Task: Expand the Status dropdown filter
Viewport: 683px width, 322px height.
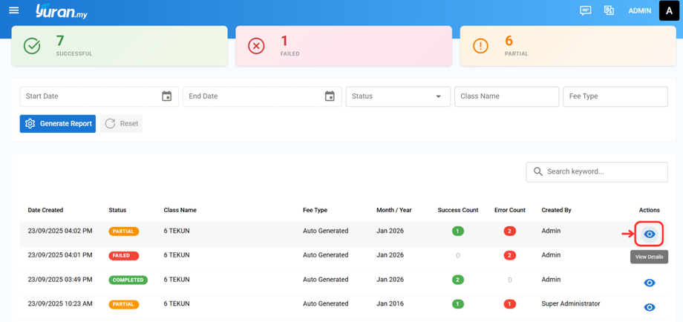Action: [x=398, y=96]
